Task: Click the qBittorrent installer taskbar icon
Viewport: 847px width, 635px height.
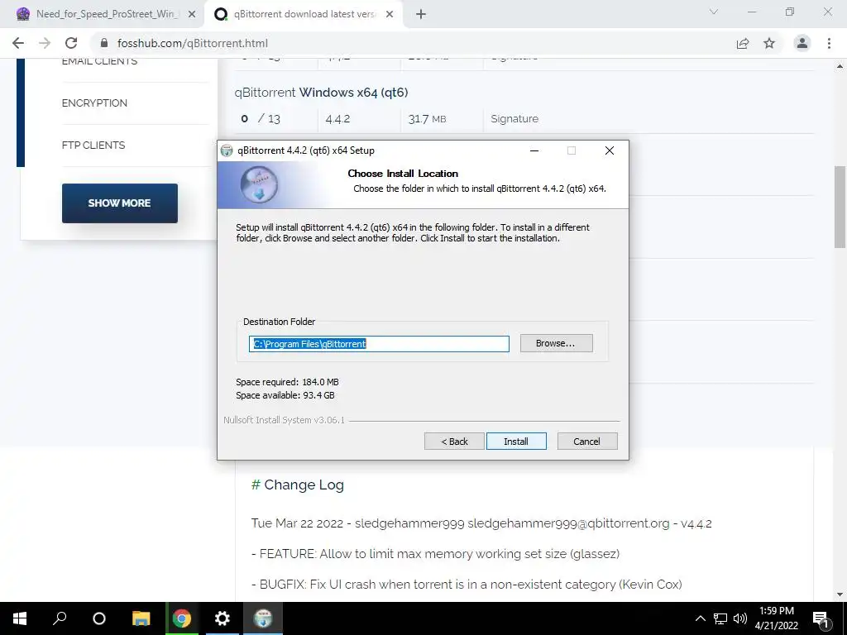Action: (x=263, y=618)
